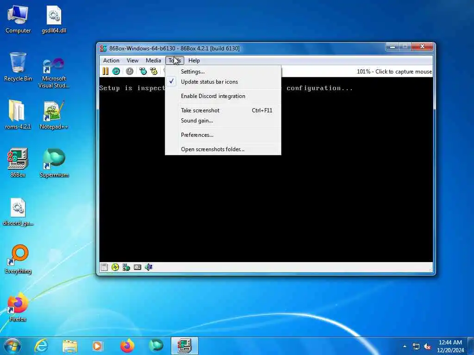
Task: Select the Recycle Bin desktop icon
Action: coord(18,67)
